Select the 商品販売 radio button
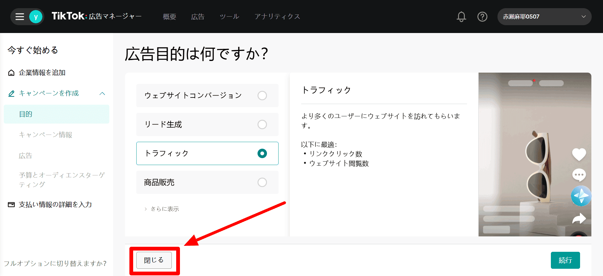 [262, 182]
